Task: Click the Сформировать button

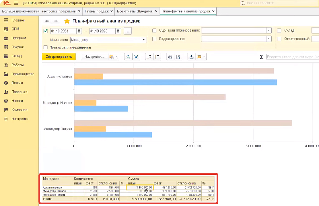Action: (59, 57)
